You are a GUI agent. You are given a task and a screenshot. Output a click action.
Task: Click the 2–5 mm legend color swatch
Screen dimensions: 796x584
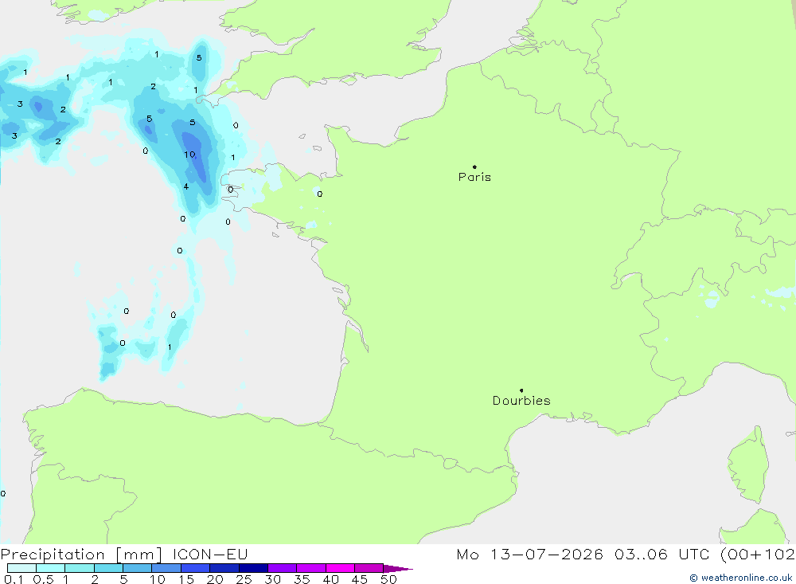click(108, 568)
